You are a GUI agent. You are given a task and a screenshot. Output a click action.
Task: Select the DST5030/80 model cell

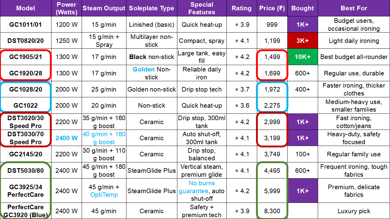(x=26, y=171)
